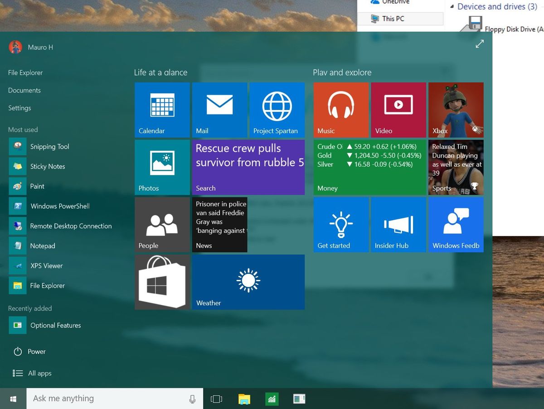Open the Power menu

pyautogui.click(x=36, y=351)
